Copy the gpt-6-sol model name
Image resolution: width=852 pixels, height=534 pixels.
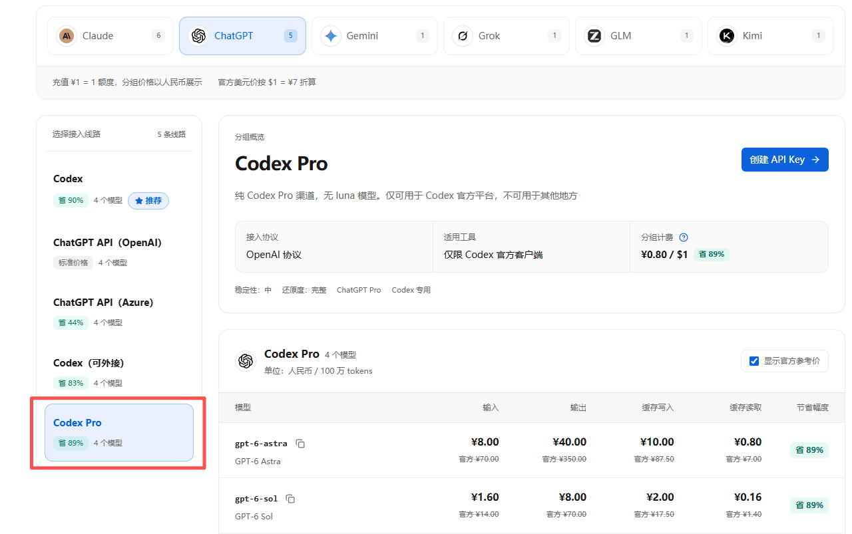point(290,499)
